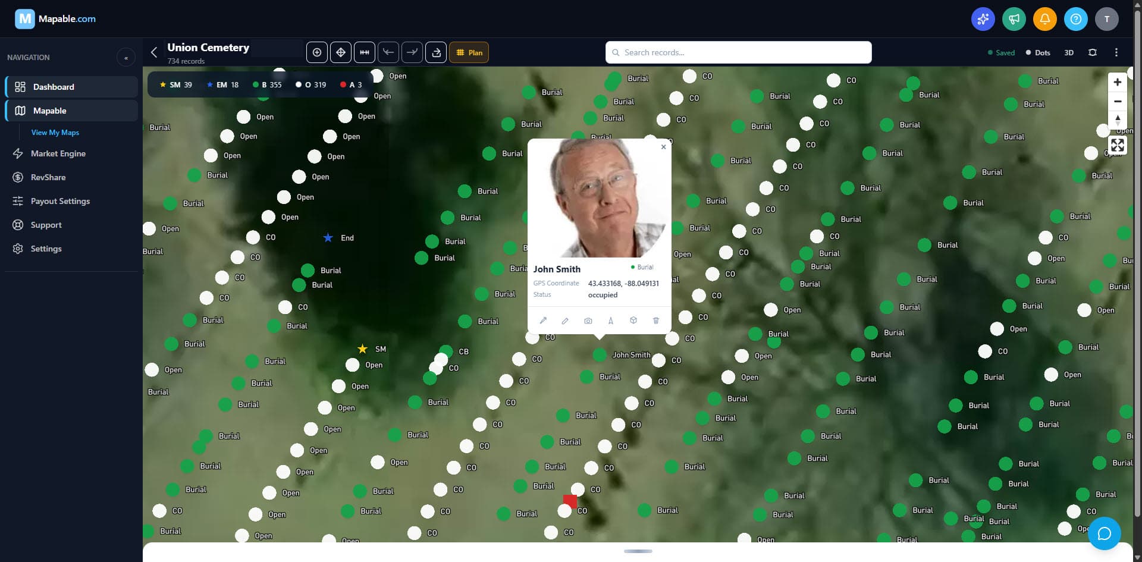This screenshot has height=562, width=1142.
Task: Switch map to 3D view
Action: pos(1069,52)
